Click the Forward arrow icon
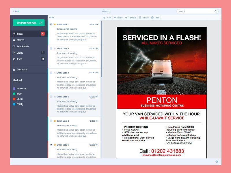Image resolution: width=231 pixels, height=173 pixels. tap(126, 18)
